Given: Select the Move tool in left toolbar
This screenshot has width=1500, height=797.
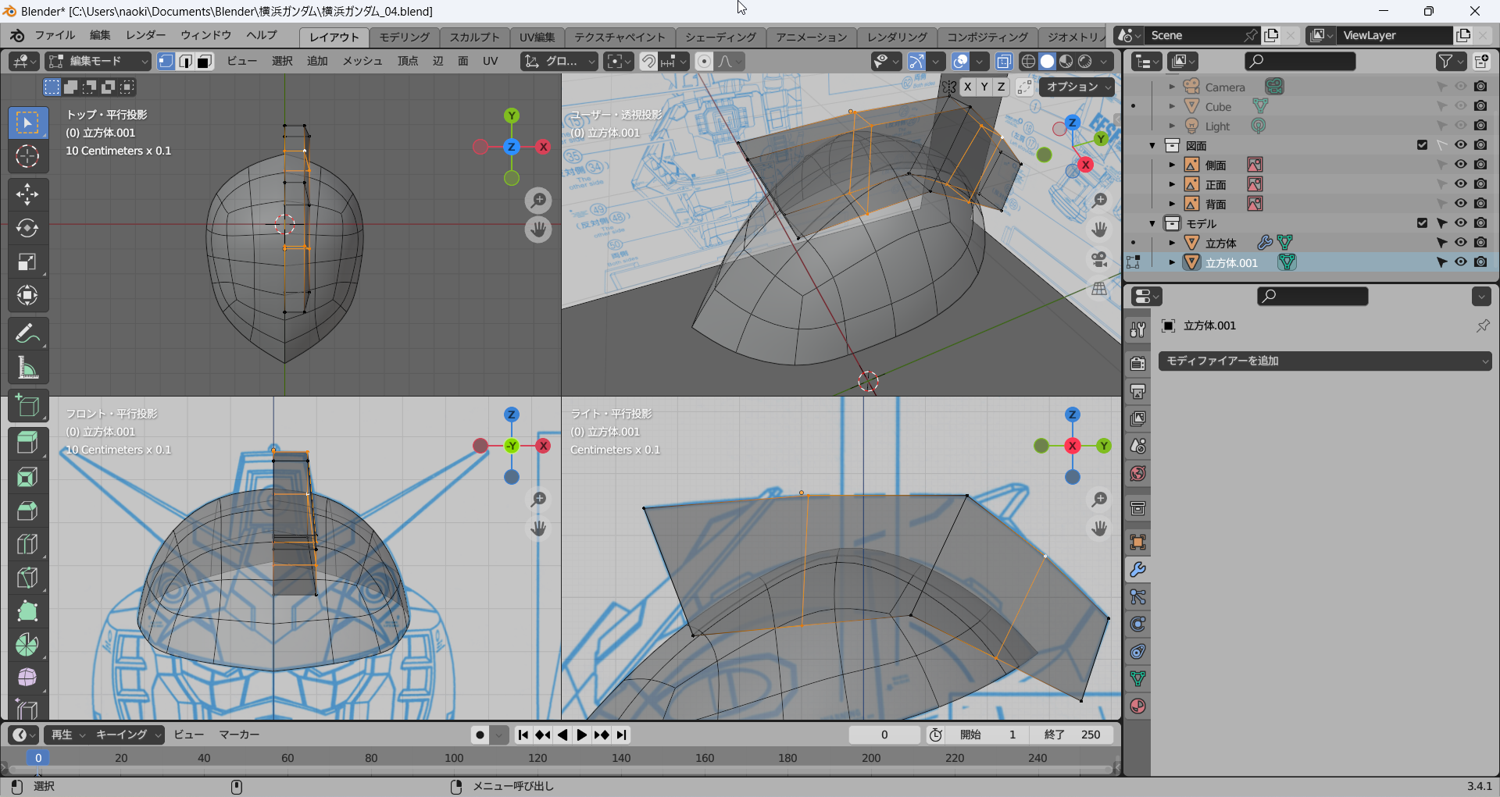Looking at the screenshot, I should [27, 194].
